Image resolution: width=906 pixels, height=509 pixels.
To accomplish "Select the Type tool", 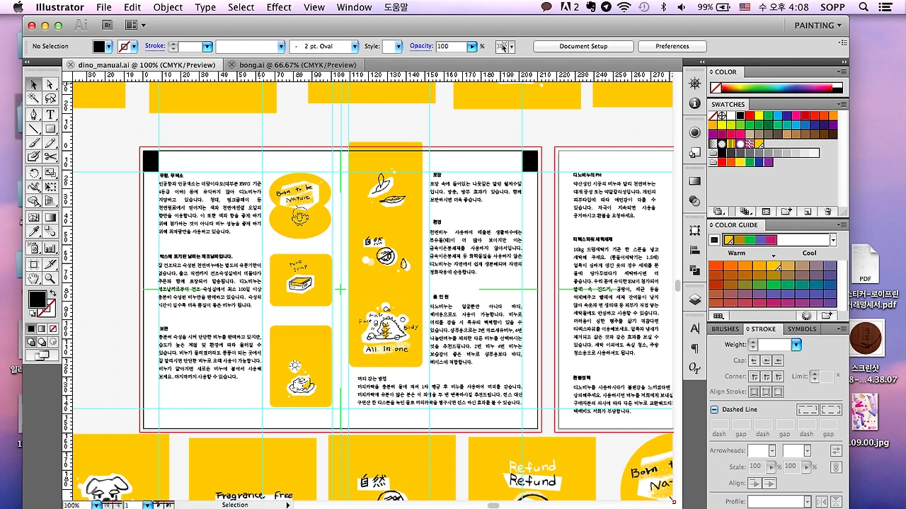I will 50,114.
